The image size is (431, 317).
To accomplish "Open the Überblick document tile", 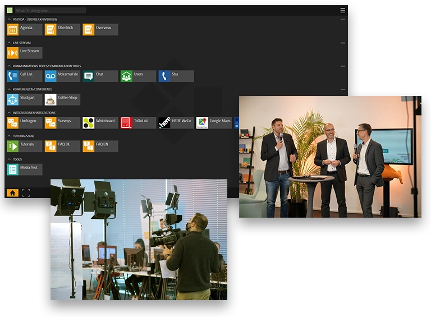I will pyautogui.click(x=62, y=29).
